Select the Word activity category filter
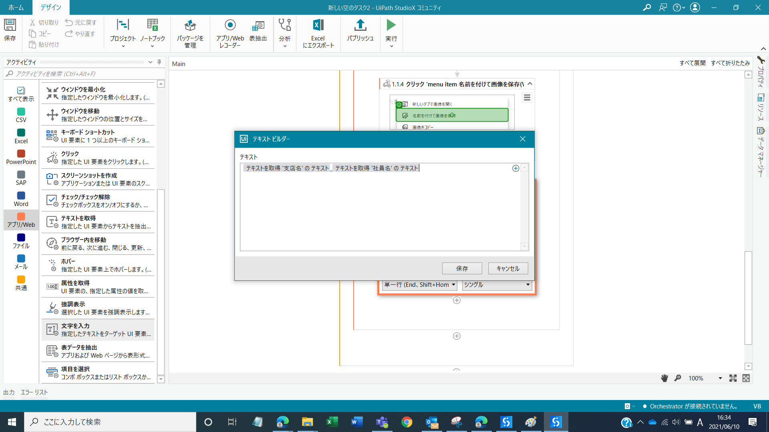This screenshot has width=769, height=432. point(21,199)
